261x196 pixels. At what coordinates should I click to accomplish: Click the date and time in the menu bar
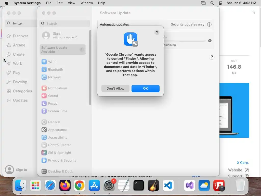[241, 3]
